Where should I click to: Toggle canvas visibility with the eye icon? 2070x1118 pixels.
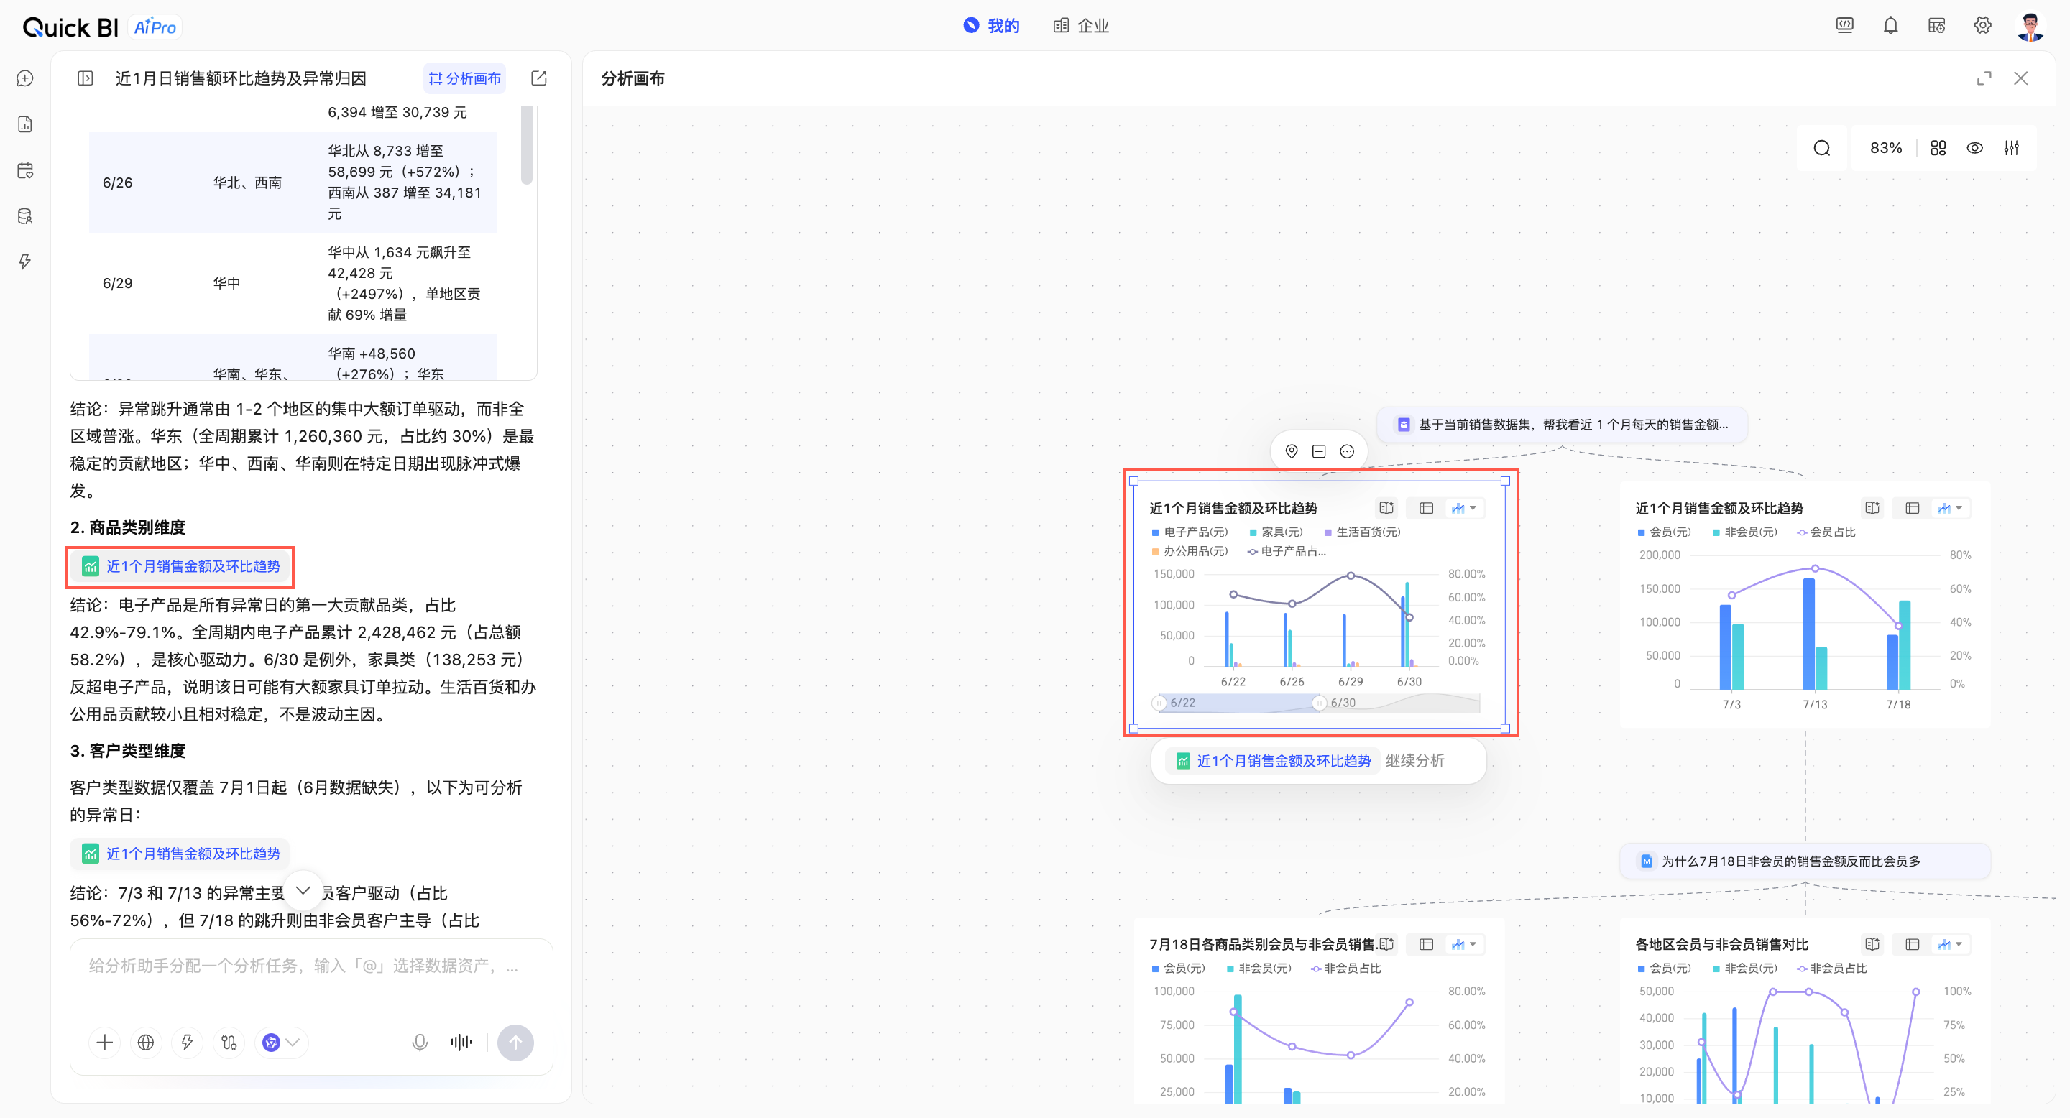click(1974, 148)
